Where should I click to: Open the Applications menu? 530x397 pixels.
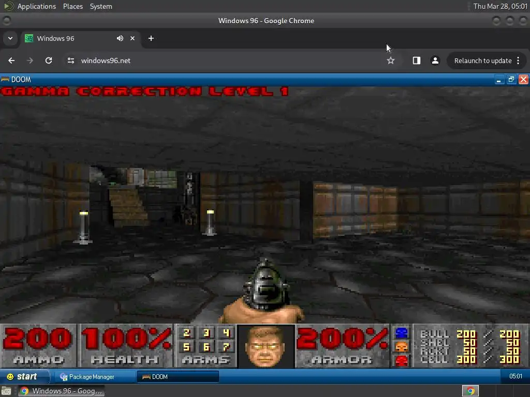tap(37, 6)
